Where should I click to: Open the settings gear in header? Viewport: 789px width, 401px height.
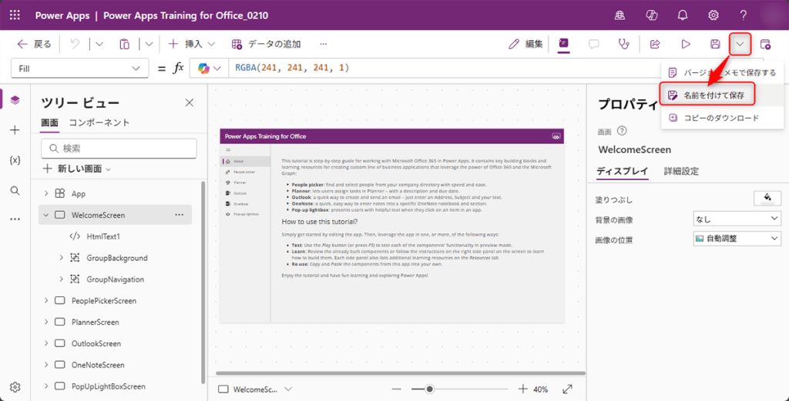(x=713, y=15)
